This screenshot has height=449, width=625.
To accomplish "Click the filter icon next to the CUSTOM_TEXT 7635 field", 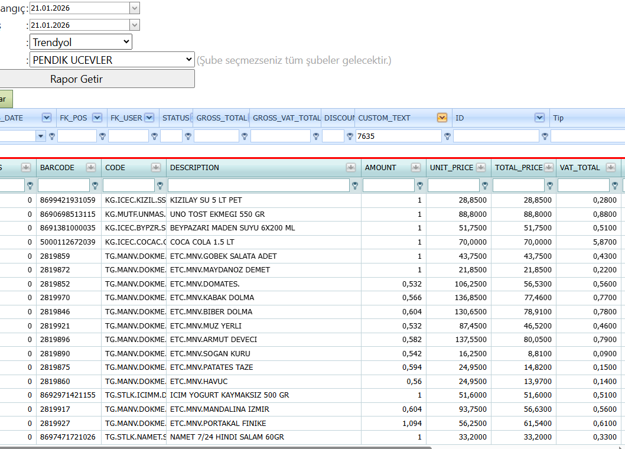I will tap(447, 136).
